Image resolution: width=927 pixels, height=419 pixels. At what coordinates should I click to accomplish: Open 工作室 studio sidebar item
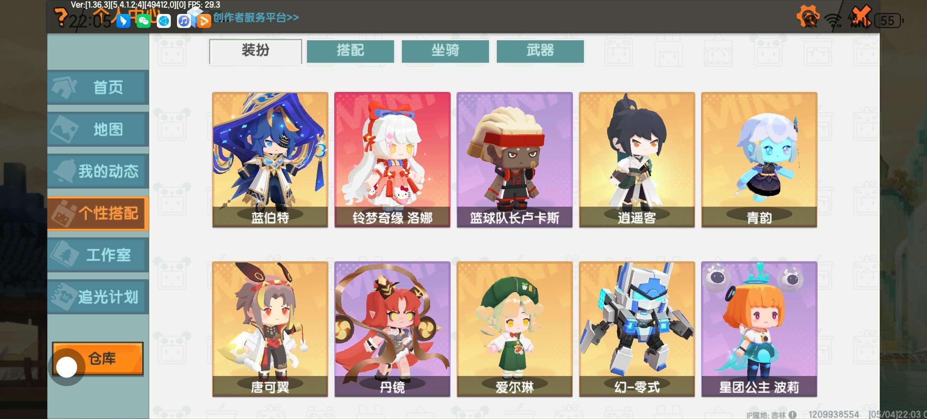(98, 255)
